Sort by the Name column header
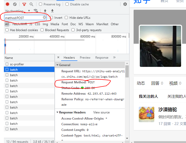This screenshot has height=143, width=186. coord(29,58)
